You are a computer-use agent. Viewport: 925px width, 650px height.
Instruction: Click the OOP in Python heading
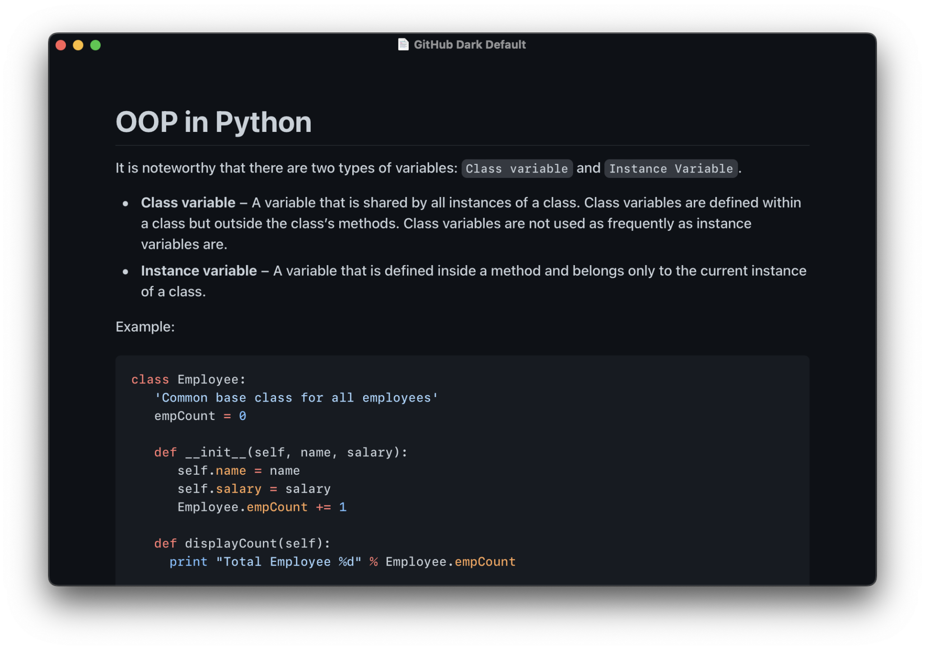[x=213, y=122]
